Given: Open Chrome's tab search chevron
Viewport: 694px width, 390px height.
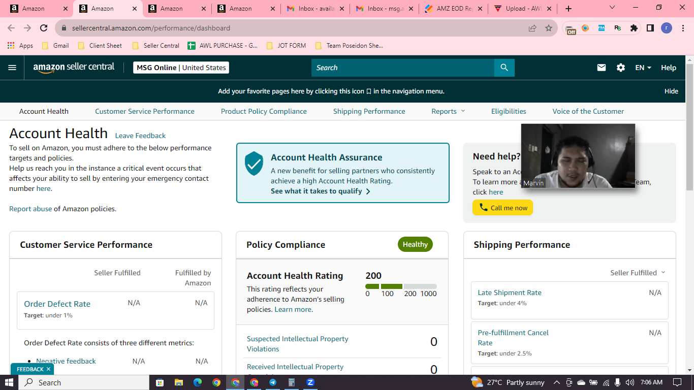Looking at the screenshot, I should tap(612, 8).
